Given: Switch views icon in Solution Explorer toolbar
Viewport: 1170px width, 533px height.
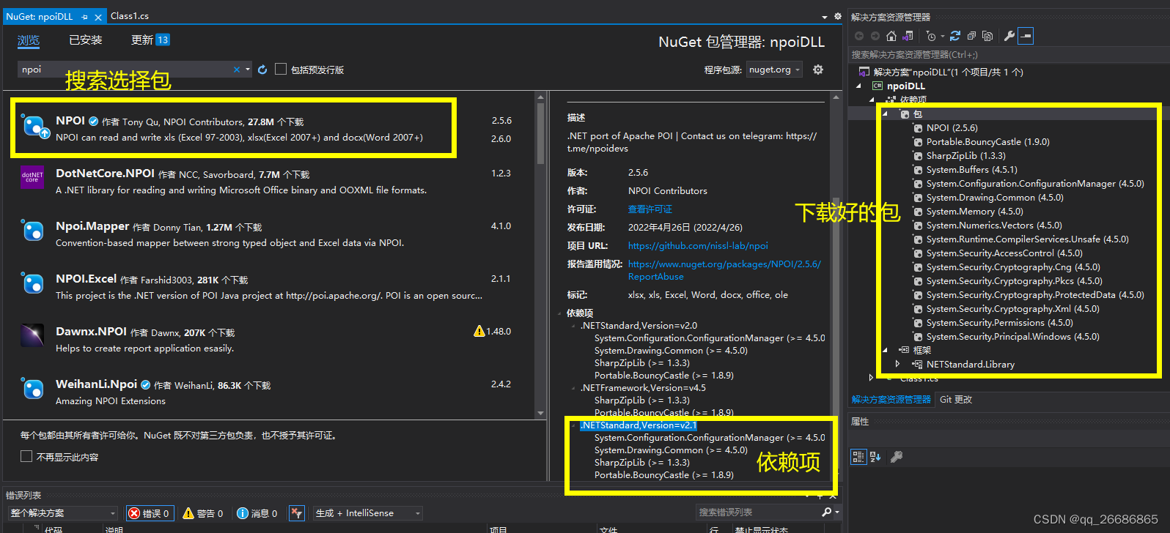Looking at the screenshot, I should 908,36.
